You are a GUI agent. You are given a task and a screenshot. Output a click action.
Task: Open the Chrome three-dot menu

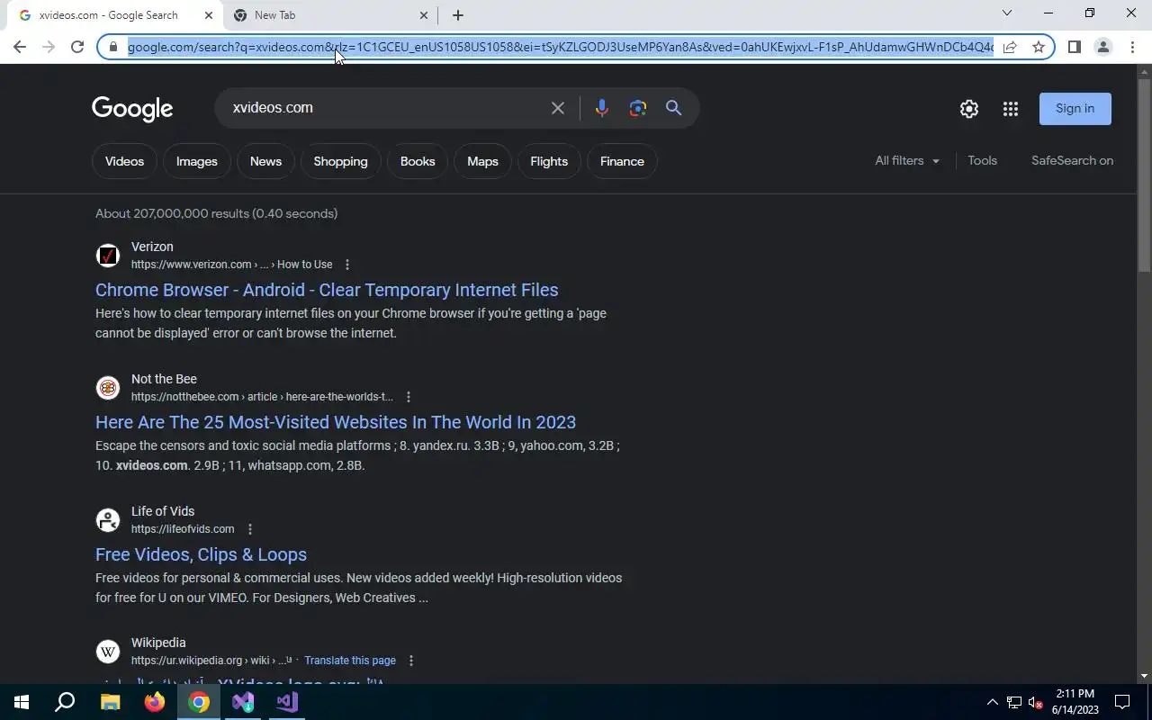pos(1132,47)
